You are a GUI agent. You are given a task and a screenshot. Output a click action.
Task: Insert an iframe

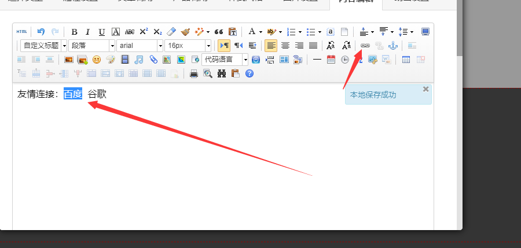[195, 60]
